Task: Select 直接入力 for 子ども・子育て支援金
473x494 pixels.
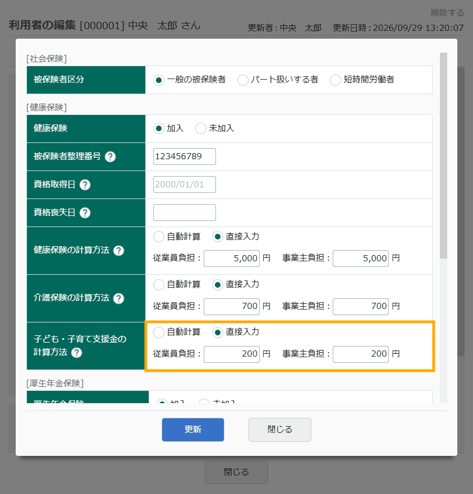Action: [218, 333]
